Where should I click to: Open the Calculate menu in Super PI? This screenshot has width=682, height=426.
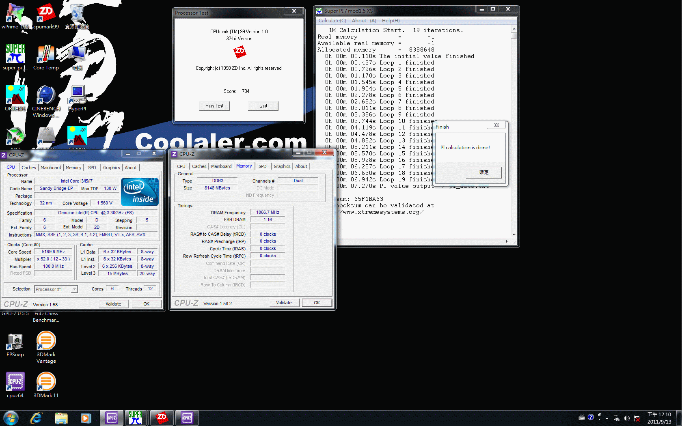click(x=332, y=21)
